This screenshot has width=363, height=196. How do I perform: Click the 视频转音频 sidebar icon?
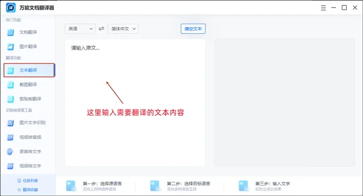pyautogui.click(x=11, y=138)
